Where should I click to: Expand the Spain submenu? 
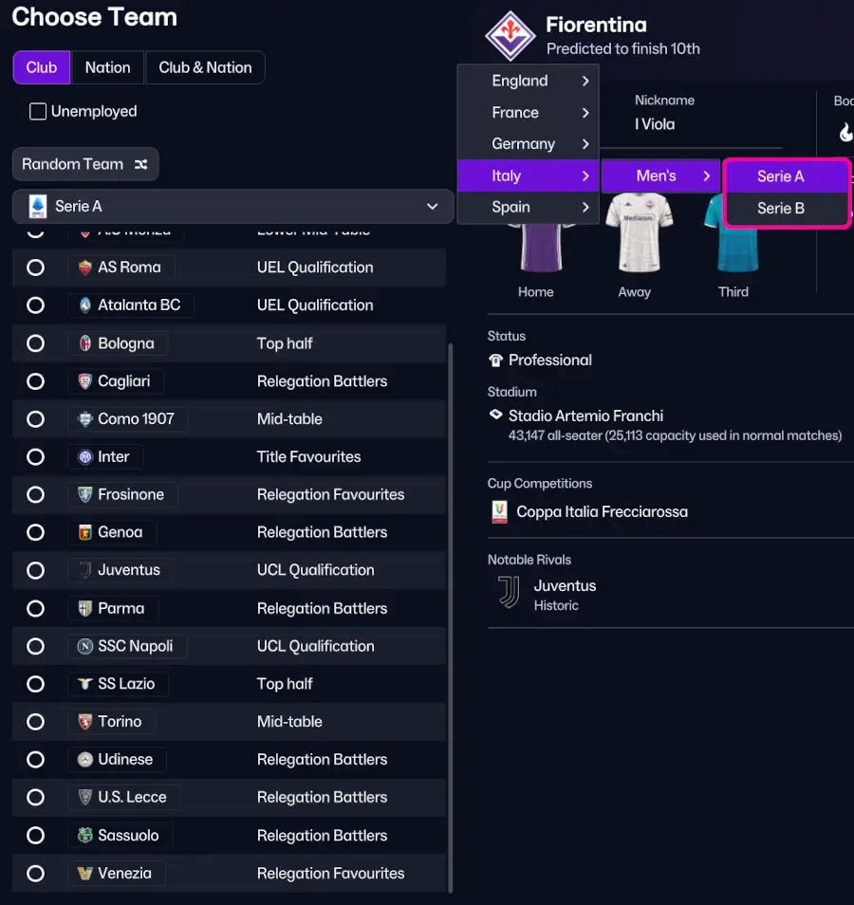click(x=528, y=207)
